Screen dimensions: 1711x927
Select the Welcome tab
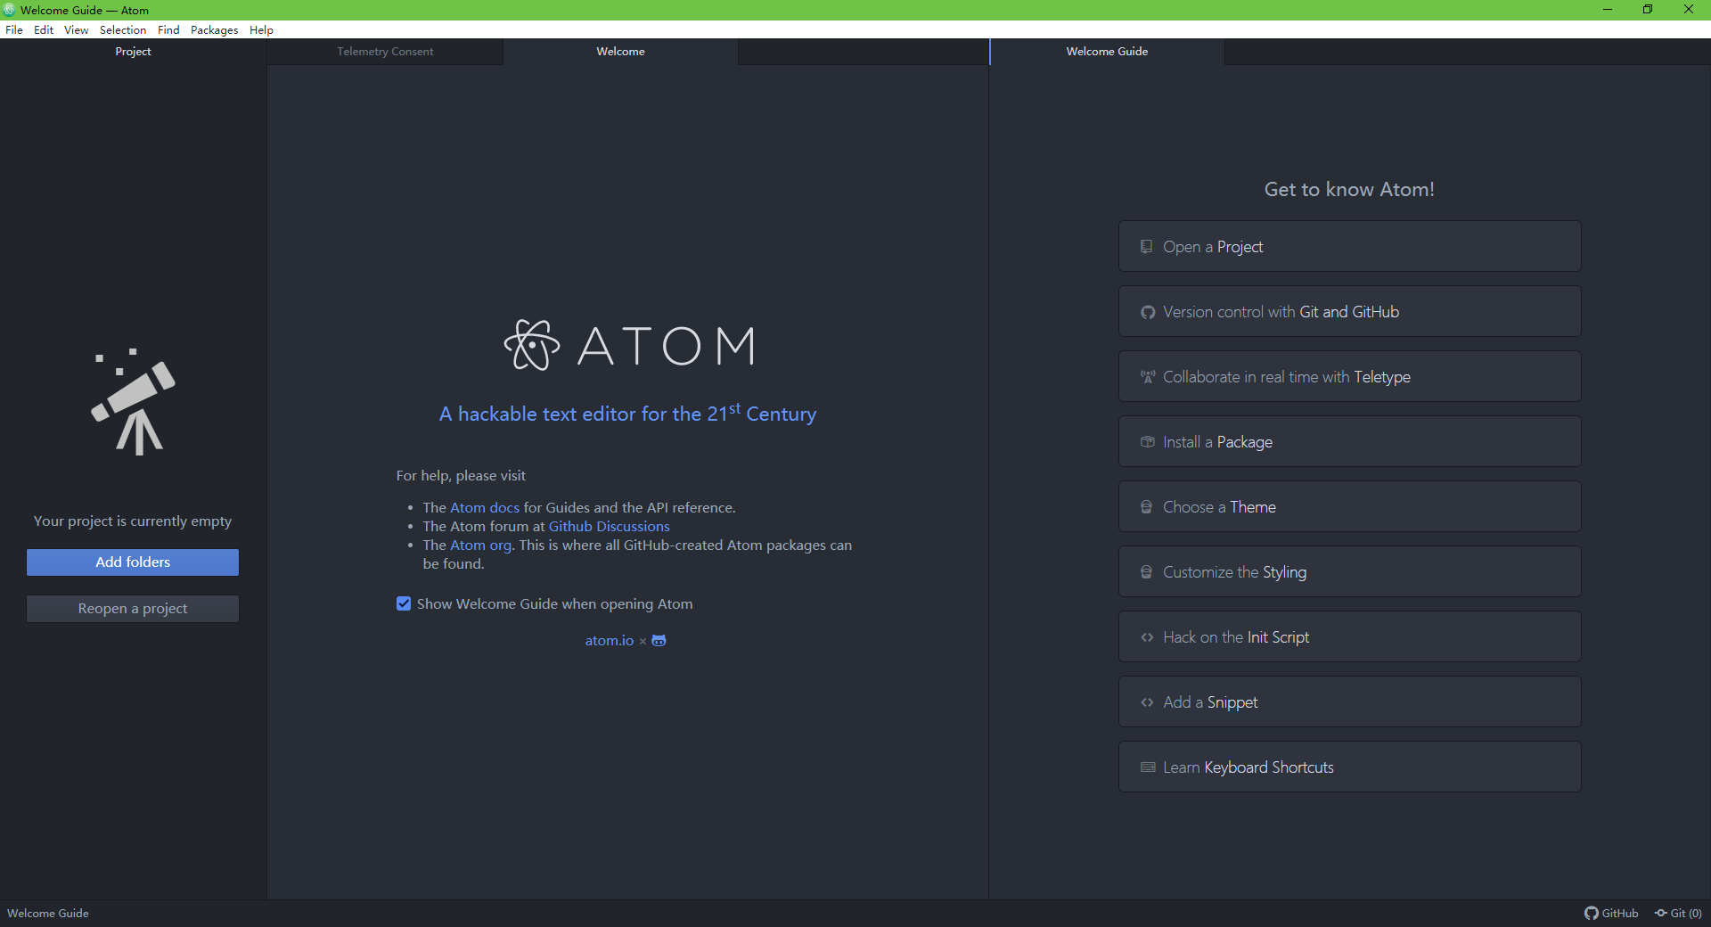(620, 52)
